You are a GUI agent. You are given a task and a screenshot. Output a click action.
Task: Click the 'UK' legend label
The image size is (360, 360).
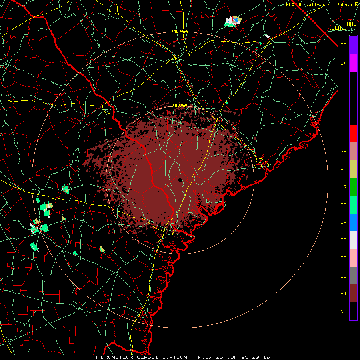[343, 63]
